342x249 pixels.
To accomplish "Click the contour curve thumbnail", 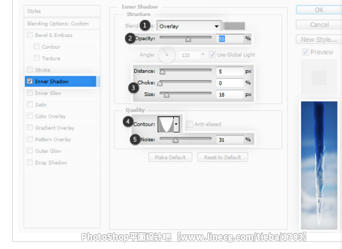I will [166, 124].
